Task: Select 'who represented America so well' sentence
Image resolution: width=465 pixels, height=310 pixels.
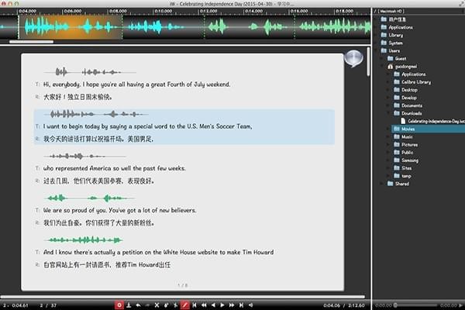Action: [x=115, y=168]
